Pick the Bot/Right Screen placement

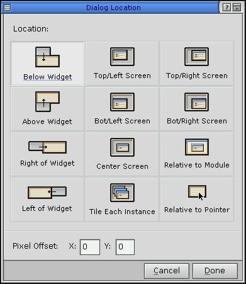(197, 109)
